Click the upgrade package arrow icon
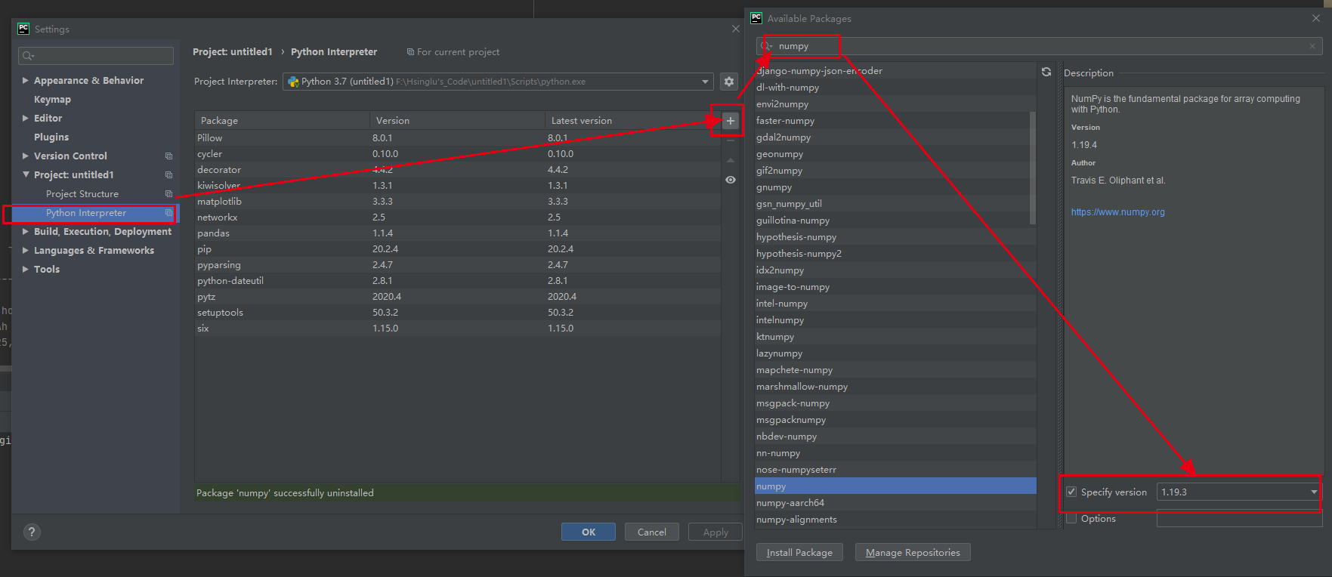 [730, 160]
